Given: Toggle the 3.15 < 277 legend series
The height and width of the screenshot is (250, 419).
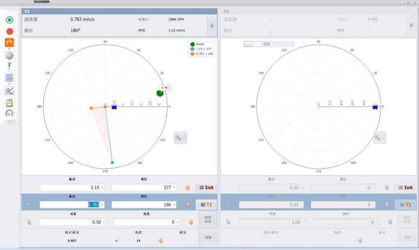Looking at the screenshot, I should tap(204, 49).
